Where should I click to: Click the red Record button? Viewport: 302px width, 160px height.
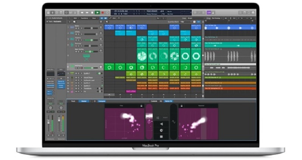click(103, 13)
